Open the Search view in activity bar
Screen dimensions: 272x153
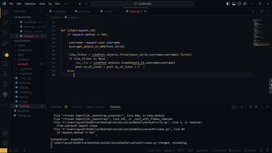coord(5,23)
